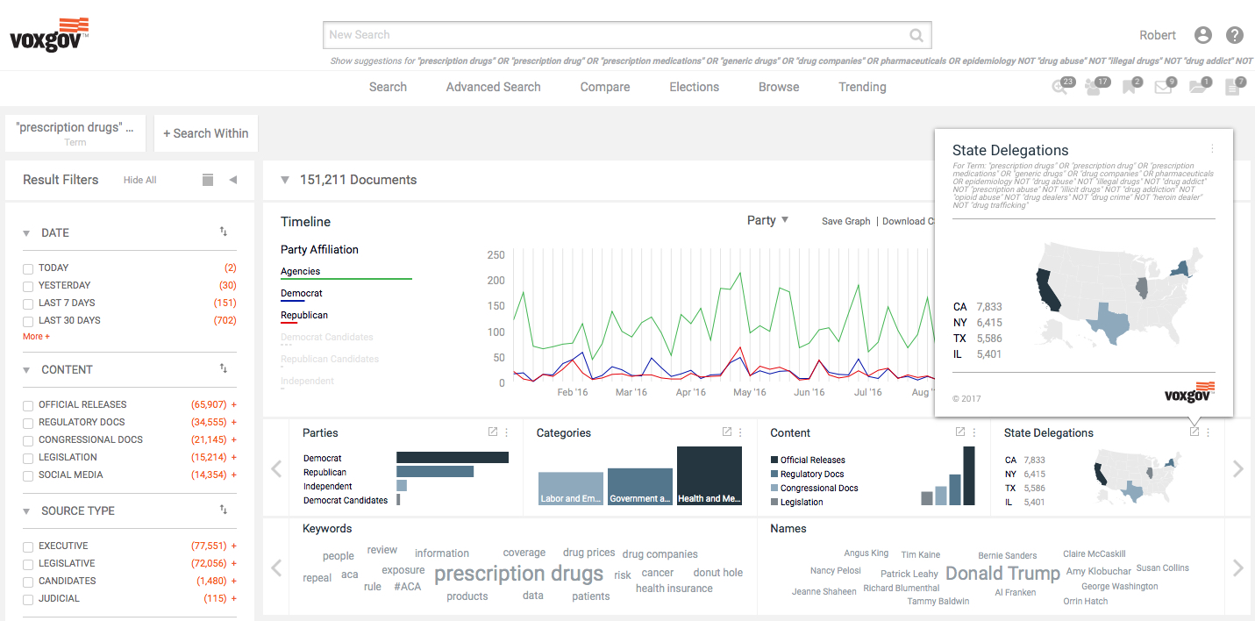Viewport: 1255px width, 621px height.
Task: Open the people groups icon with badge 17
Action: (1096, 87)
